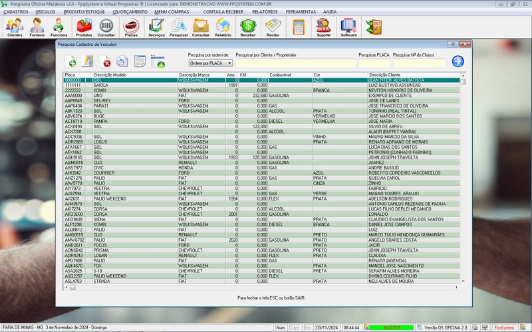Screen dimensions: 532x332
Task: Click the blue arrow search button
Action: [458, 62]
